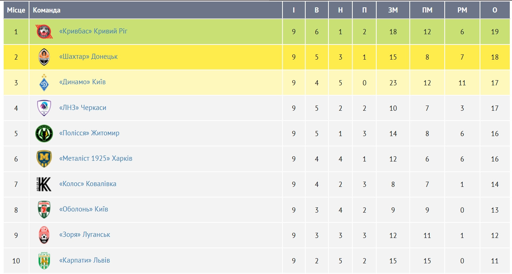The width and height of the screenshot is (512, 274).
Task: Click the Kryvbas Kryvyi Rih club logo
Action: tap(44, 32)
